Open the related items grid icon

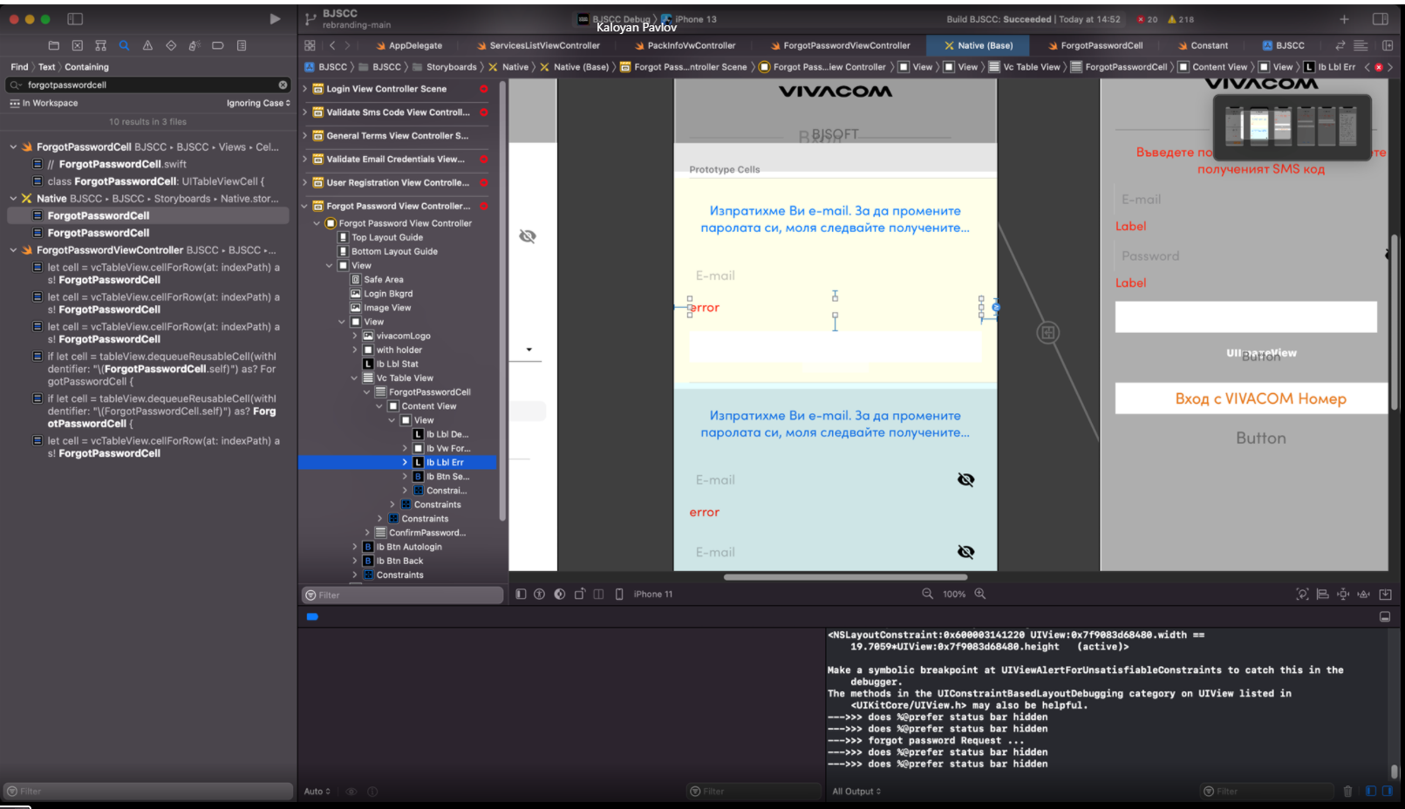pyautogui.click(x=310, y=45)
